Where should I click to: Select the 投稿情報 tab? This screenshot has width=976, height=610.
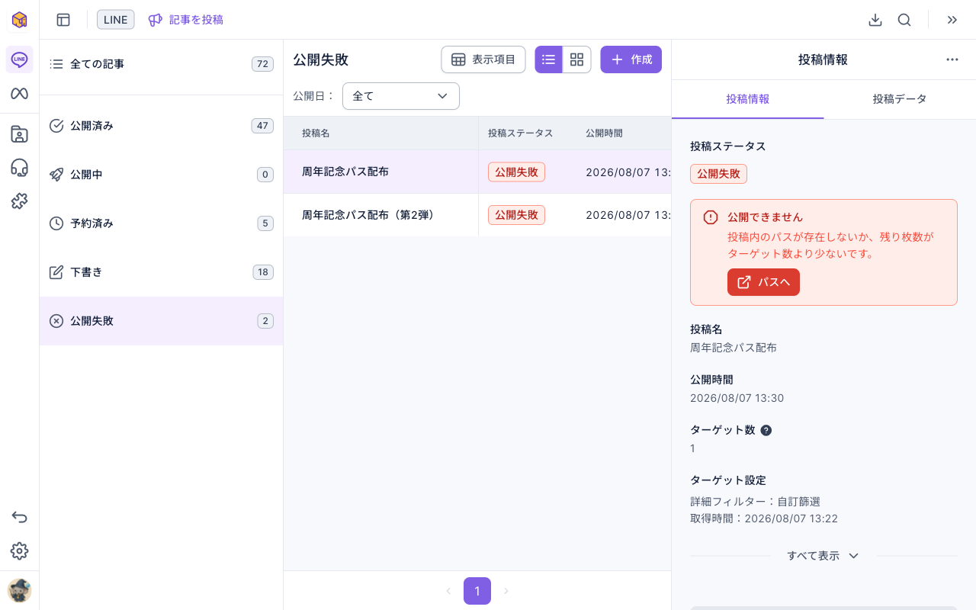(748, 99)
